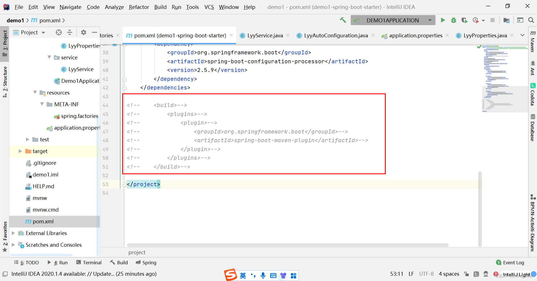Show hidden editor tabs dropdown
The width and height of the screenshot is (537, 281).
click(x=522, y=35)
